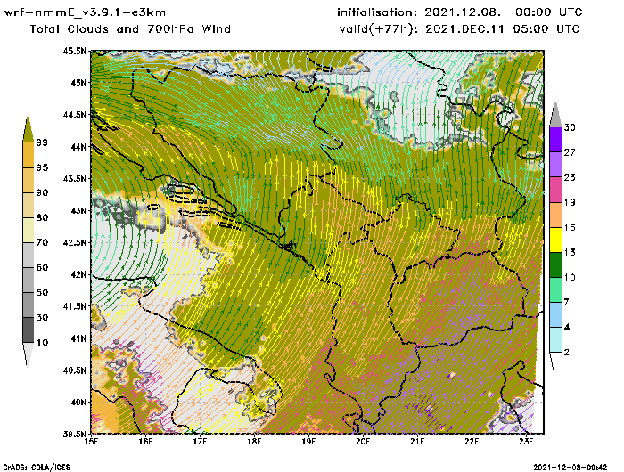Click the wind legend swatch between 10 and 13
Image resolution: width=624 pixels, height=472 pixels.
tap(555, 264)
